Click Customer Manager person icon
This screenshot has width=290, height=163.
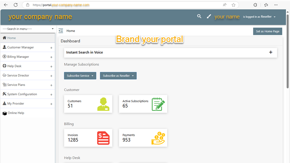click(x=4, y=47)
